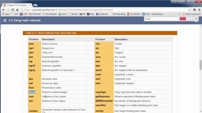The width and height of the screenshot is (202, 113).
Task: Open a new browser tab
Action: pos(35,5)
